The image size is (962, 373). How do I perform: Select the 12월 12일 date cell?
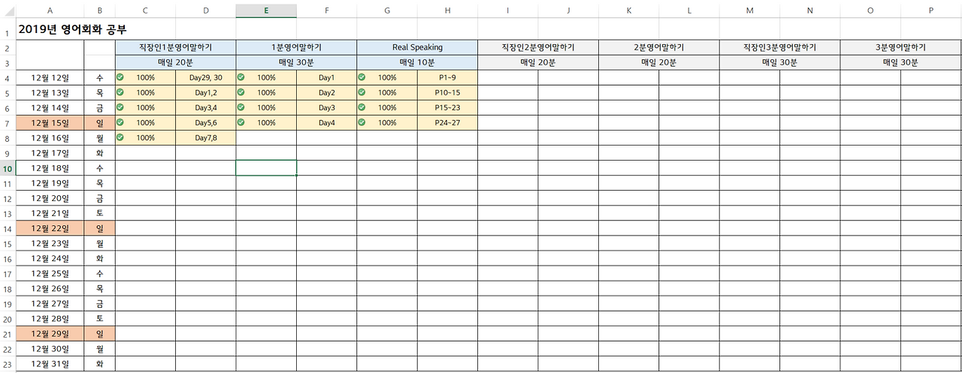50,77
